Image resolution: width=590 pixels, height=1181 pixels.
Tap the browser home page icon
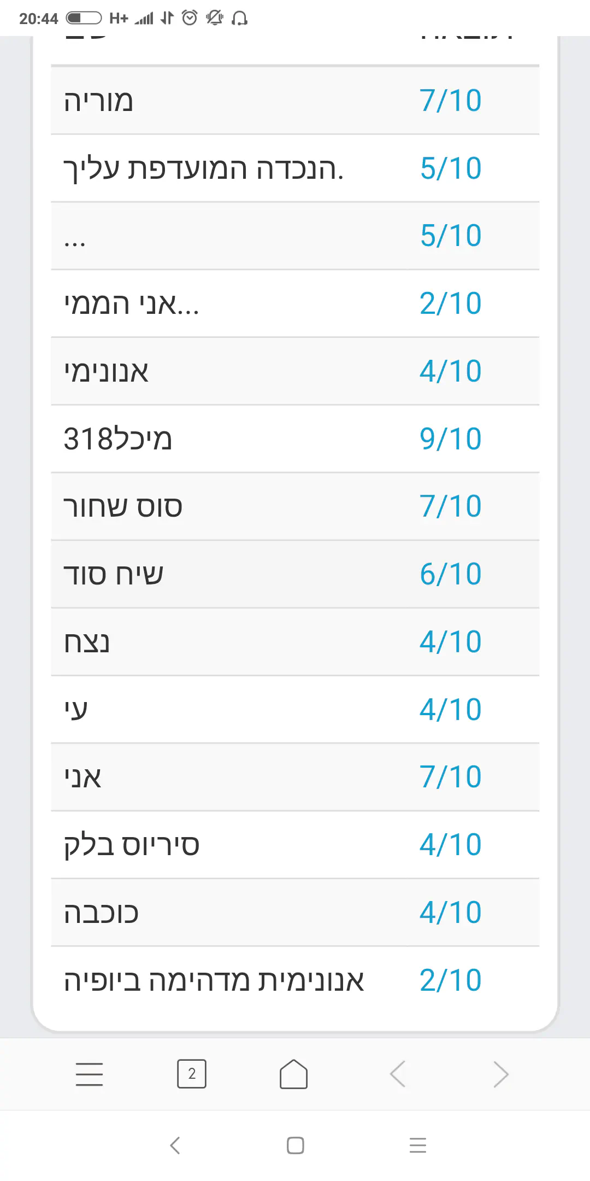tap(294, 1074)
